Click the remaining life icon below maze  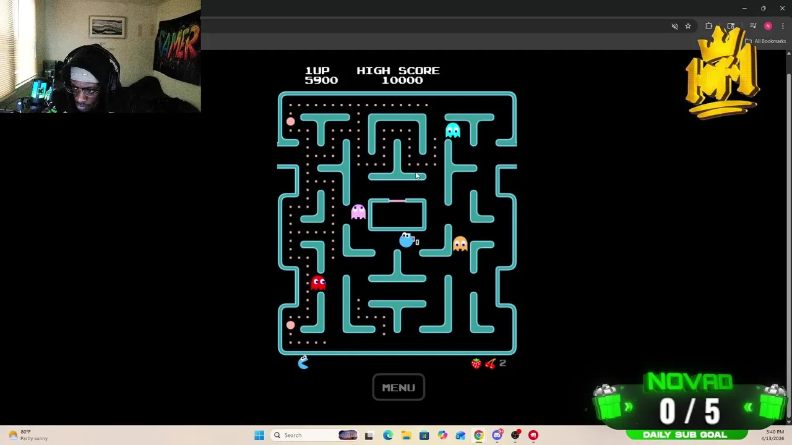303,363
